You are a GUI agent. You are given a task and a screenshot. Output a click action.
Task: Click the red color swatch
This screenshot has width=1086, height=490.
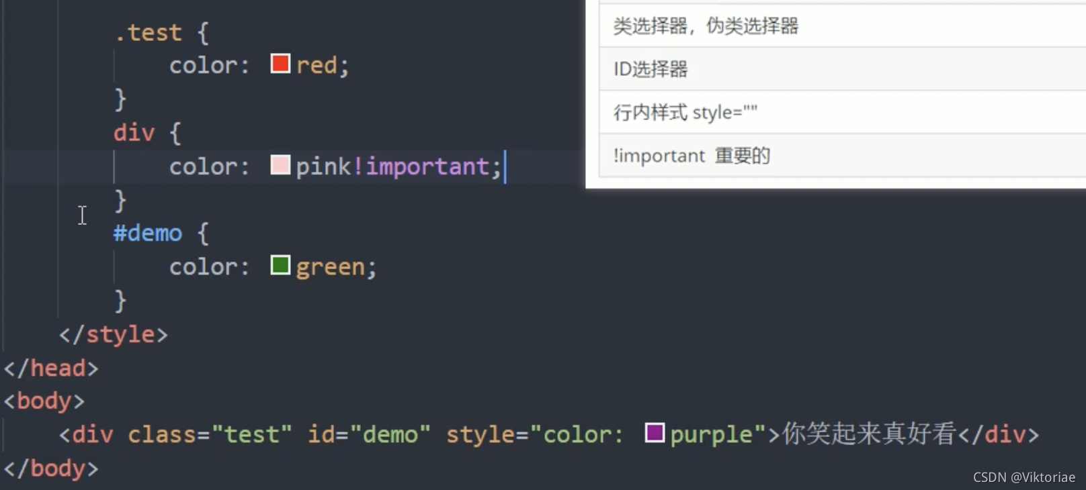[x=280, y=64]
